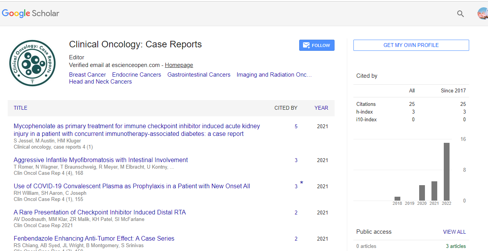Click the 'Clin Oncol Case Rep 4 (1), 155' source line
The image size is (488, 251).
tap(48, 199)
